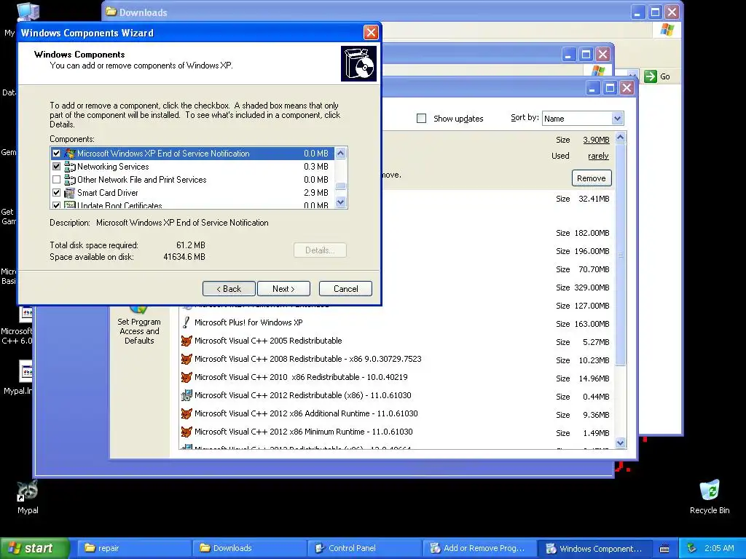Open the Sort by Name dropdown

[616, 119]
